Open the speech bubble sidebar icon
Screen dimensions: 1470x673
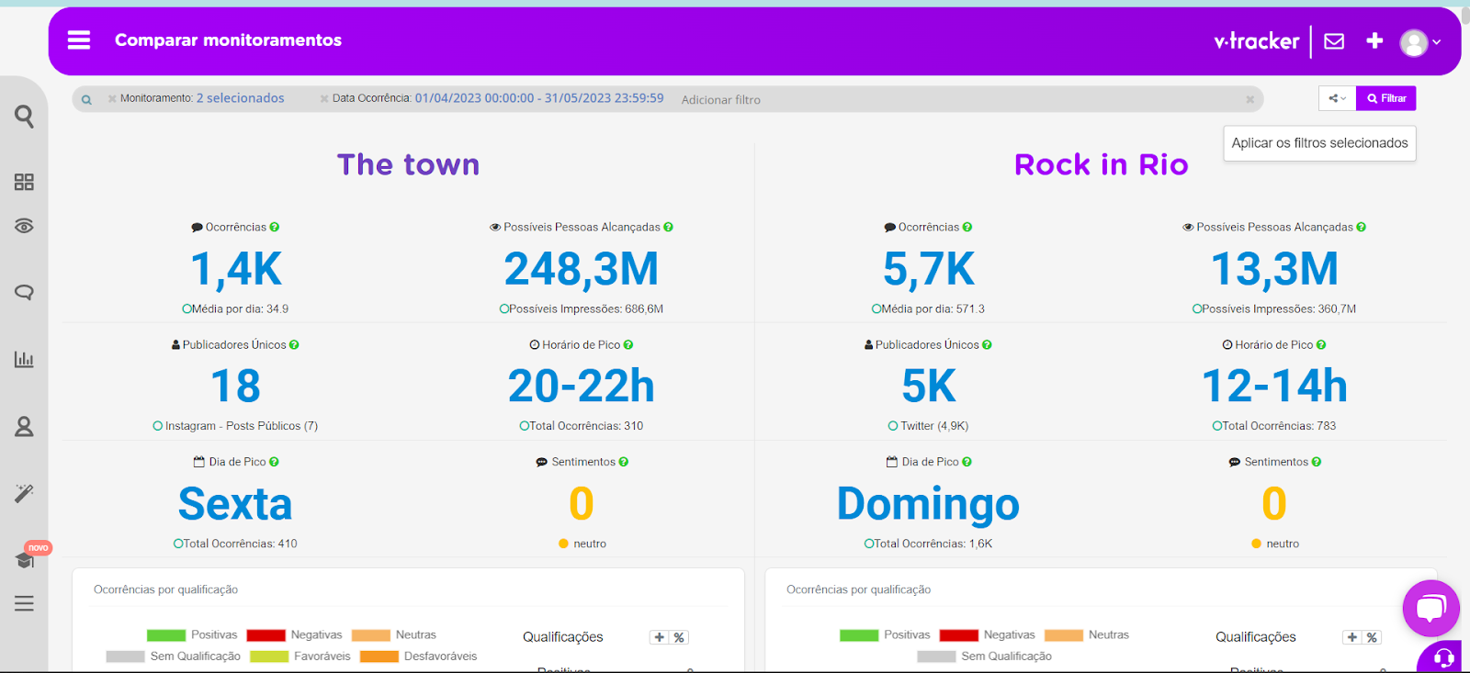pyautogui.click(x=24, y=292)
